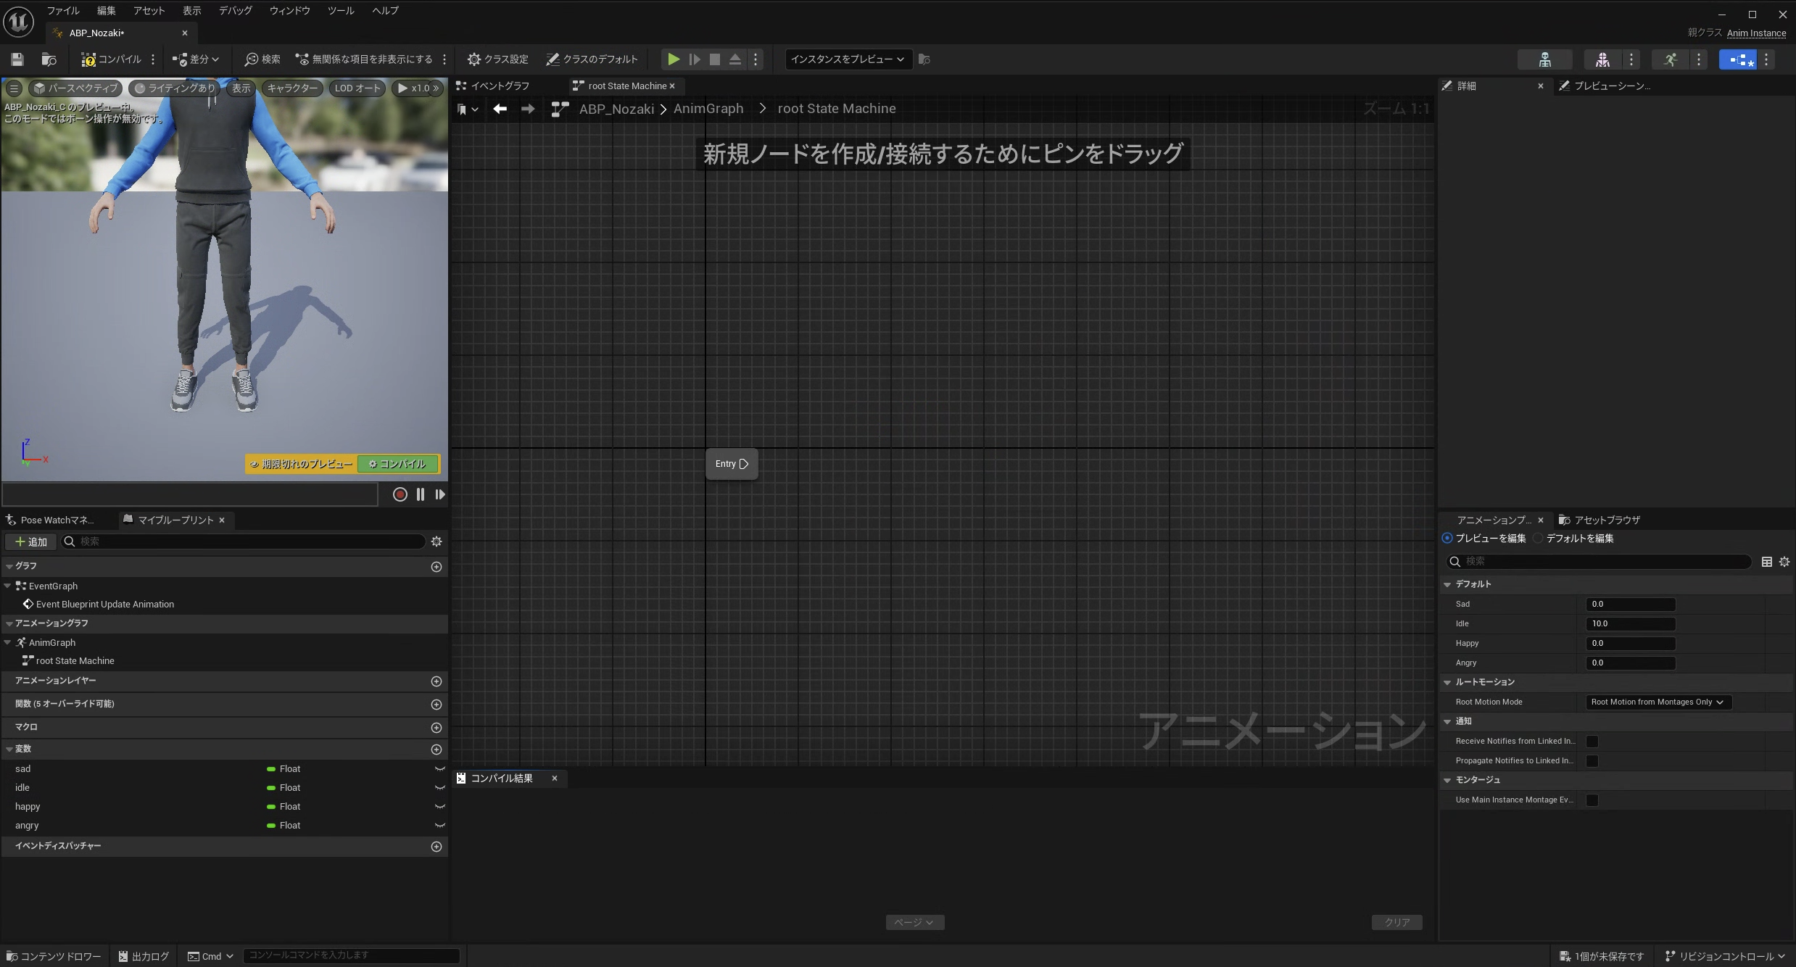Navigate back with the left arrow
The image size is (1796, 967).
coord(500,109)
